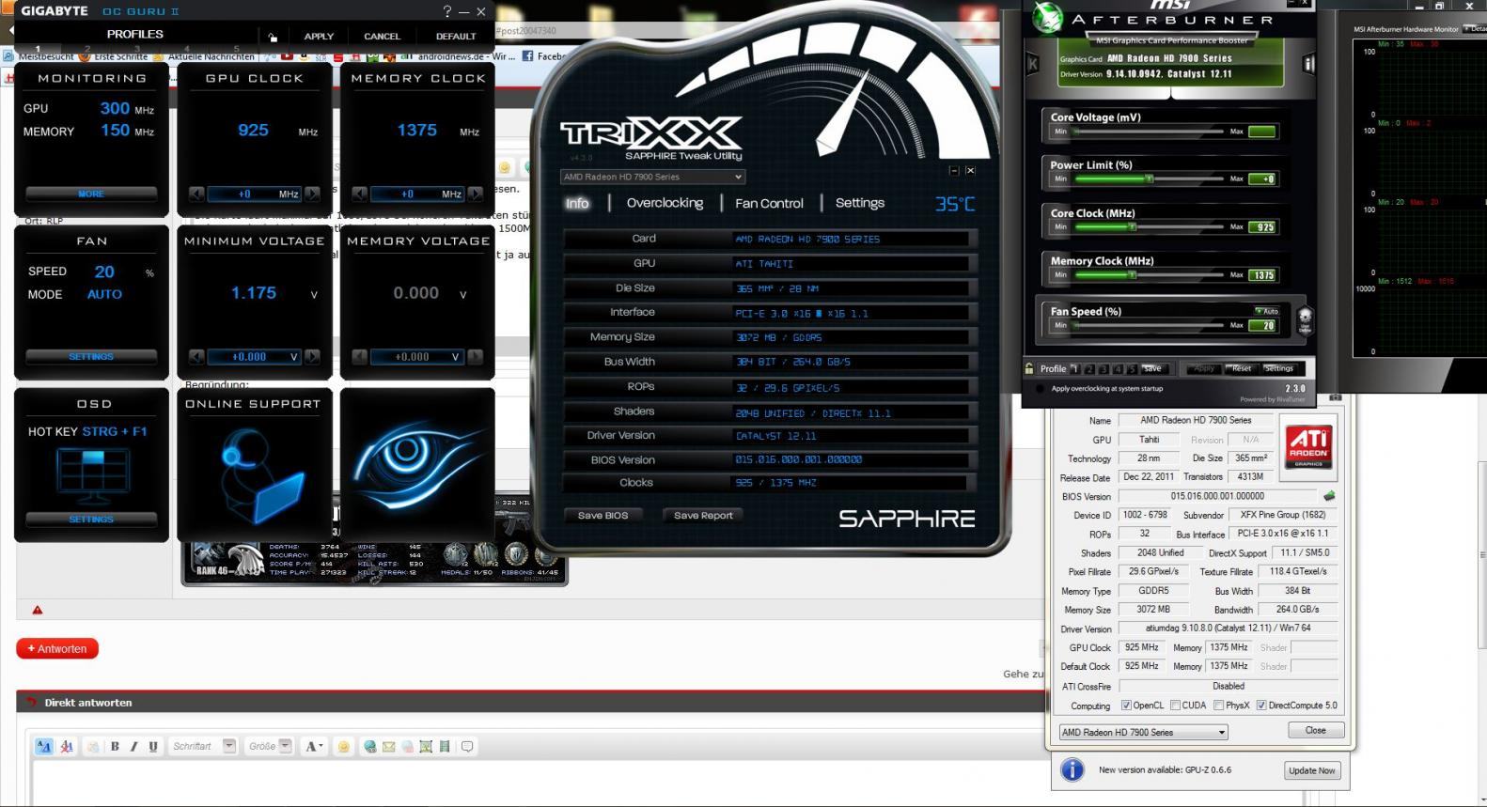Click Afterburner info i icon
Image resolution: width=1487 pixels, height=807 pixels.
pyautogui.click(x=1307, y=64)
